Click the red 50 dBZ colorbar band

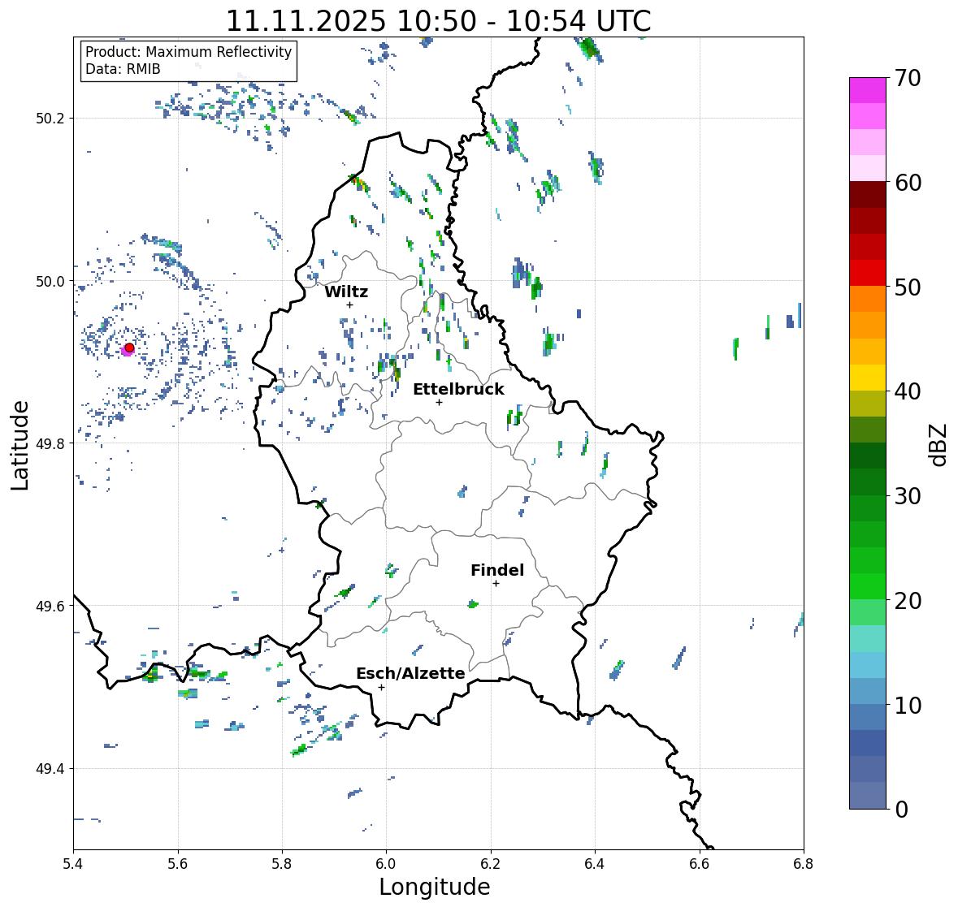click(x=868, y=273)
